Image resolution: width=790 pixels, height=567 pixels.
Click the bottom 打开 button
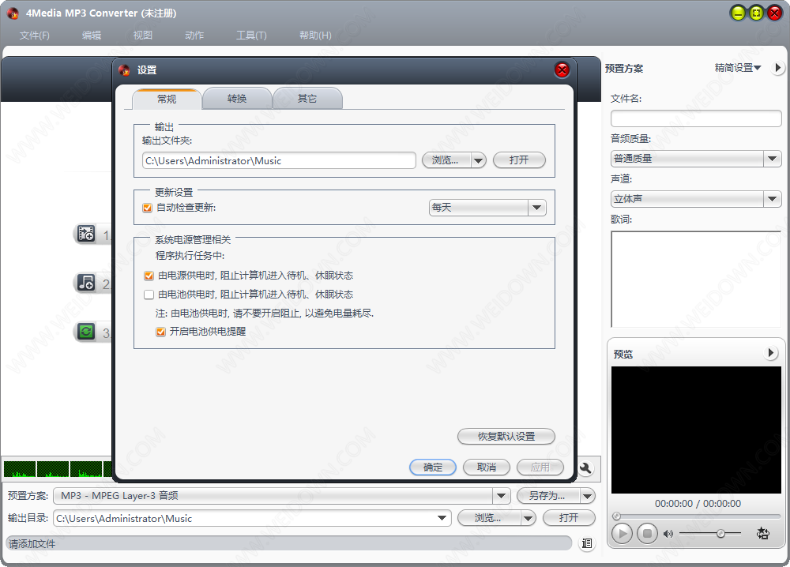click(x=569, y=518)
